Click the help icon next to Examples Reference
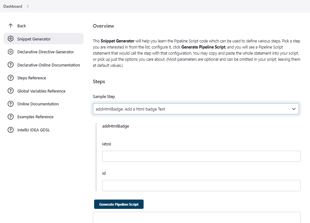The height and width of the screenshot is (223, 310). pos(10,117)
